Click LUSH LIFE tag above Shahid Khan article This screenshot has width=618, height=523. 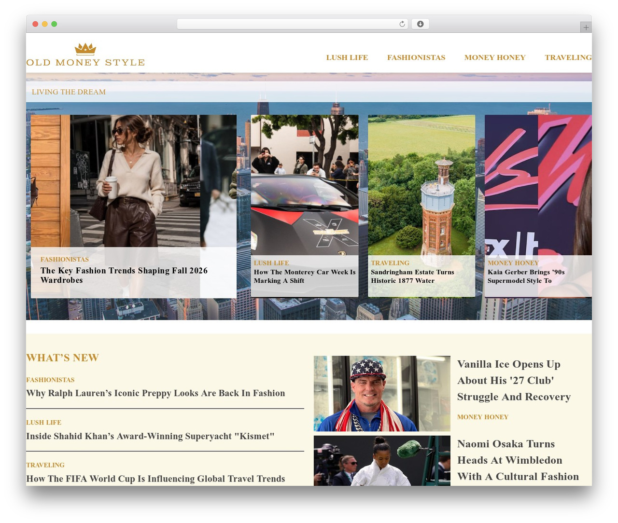43,422
